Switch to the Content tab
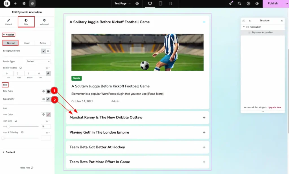This screenshot has width=289, height=174. click(8, 22)
